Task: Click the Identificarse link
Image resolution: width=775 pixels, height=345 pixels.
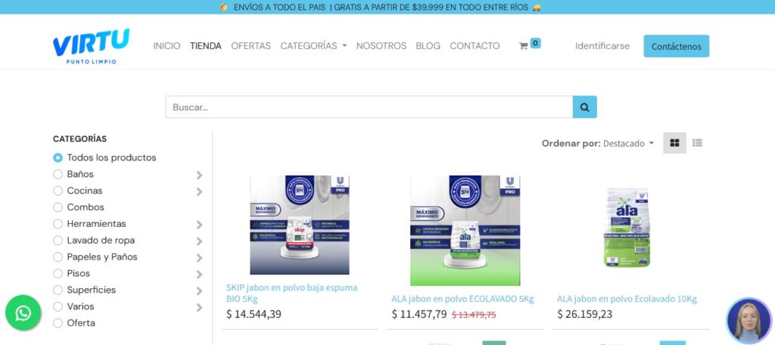Action: click(x=602, y=46)
